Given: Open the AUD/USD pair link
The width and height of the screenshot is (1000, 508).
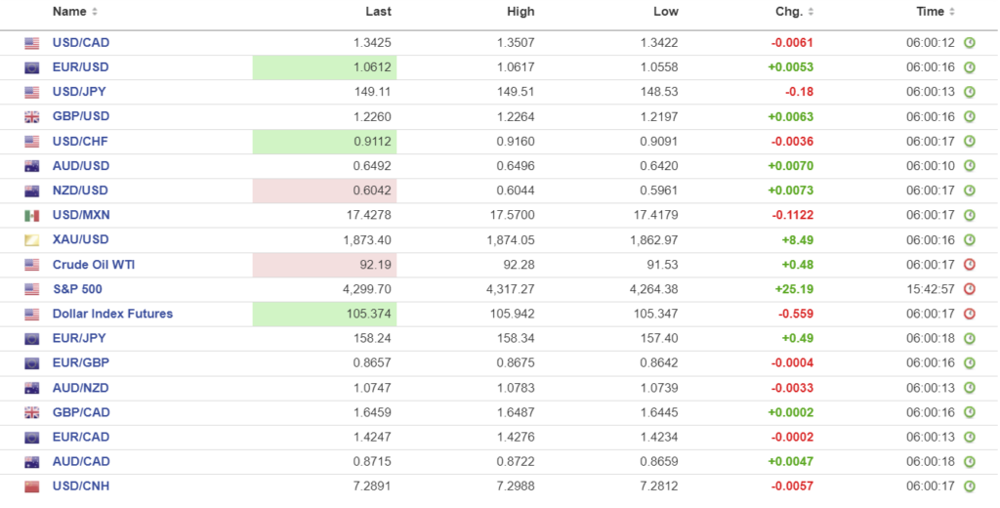Looking at the screenshot, I should click(81, 166).
